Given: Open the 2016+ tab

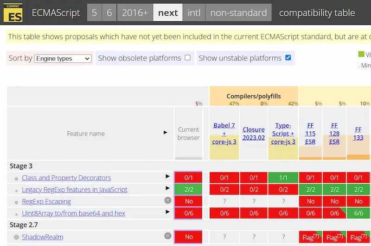Looking at the screenshot, I should tap(135, 12).
